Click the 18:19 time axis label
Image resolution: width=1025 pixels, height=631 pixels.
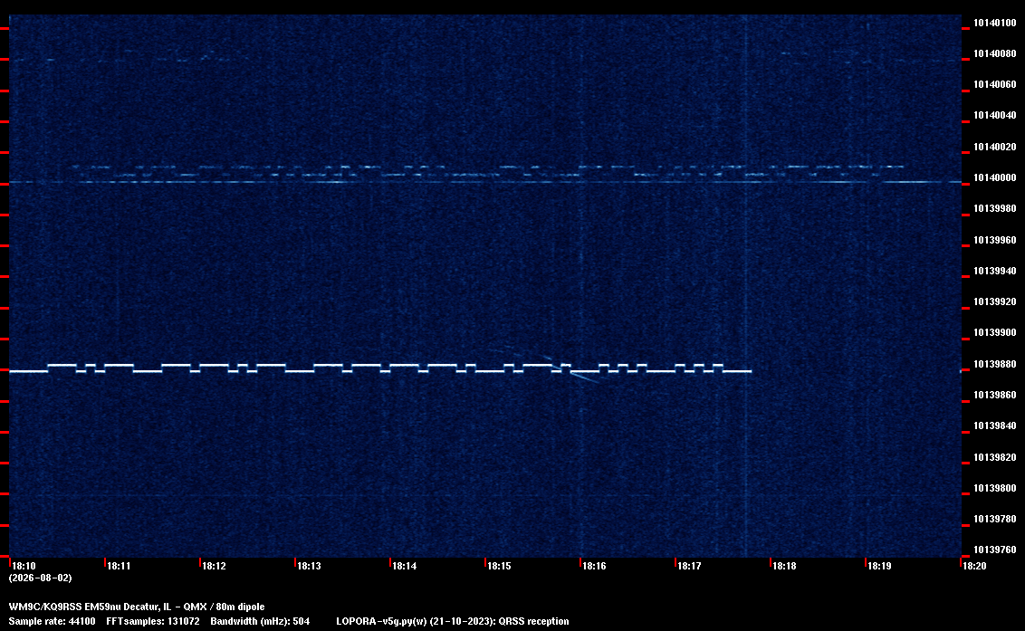pyautogui.click(x=879, y=566)
